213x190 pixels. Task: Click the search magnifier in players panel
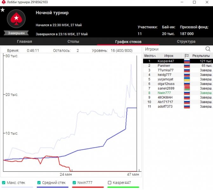pos(208,49)
